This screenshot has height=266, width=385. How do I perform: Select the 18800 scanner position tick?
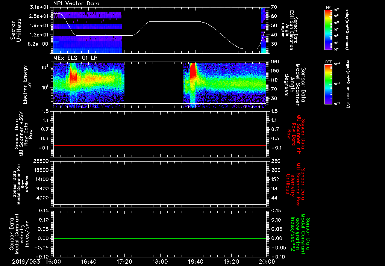click(41, 170)
